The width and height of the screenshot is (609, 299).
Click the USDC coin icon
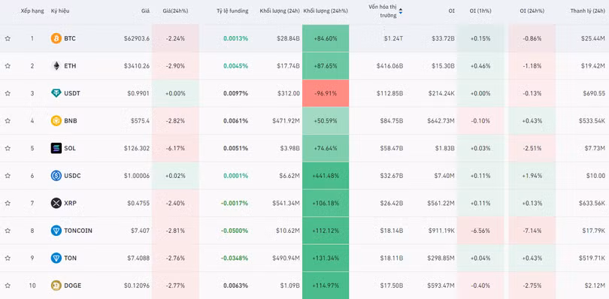click(56, 176)
